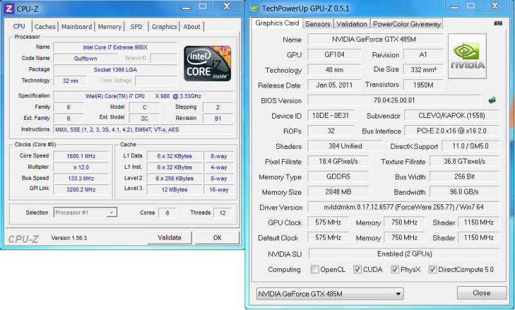
Task: Toggle the DirectCompute 5.0 checkbox
Action: pyautogui.click(x=433, y=269)
